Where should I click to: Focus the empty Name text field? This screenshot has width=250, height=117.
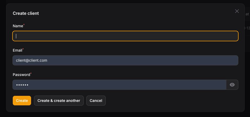(x=125, y=36)
